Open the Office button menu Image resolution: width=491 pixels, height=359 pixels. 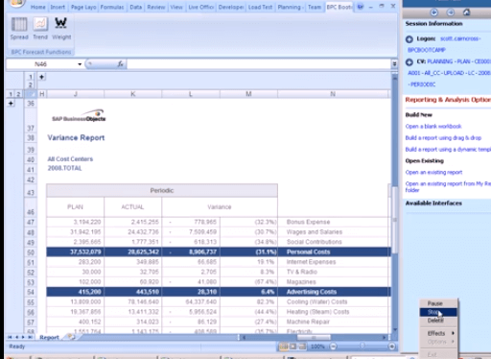point(16,3)
